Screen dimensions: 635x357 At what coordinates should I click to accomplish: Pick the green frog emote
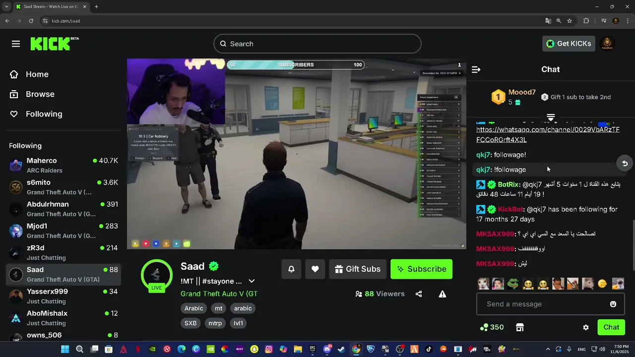point(513,284)
